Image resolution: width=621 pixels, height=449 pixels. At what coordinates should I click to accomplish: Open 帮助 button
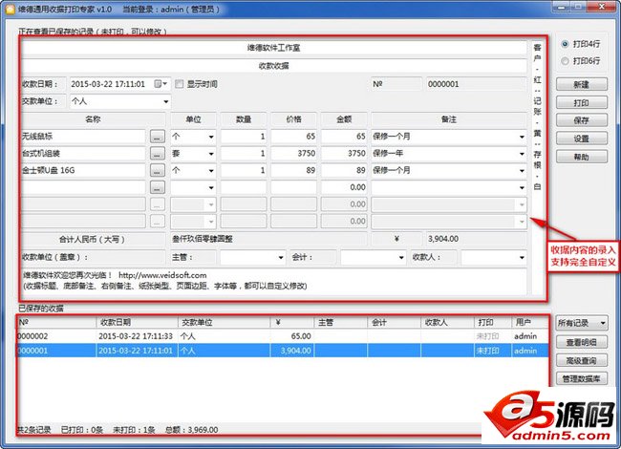(x=582, y=157)
